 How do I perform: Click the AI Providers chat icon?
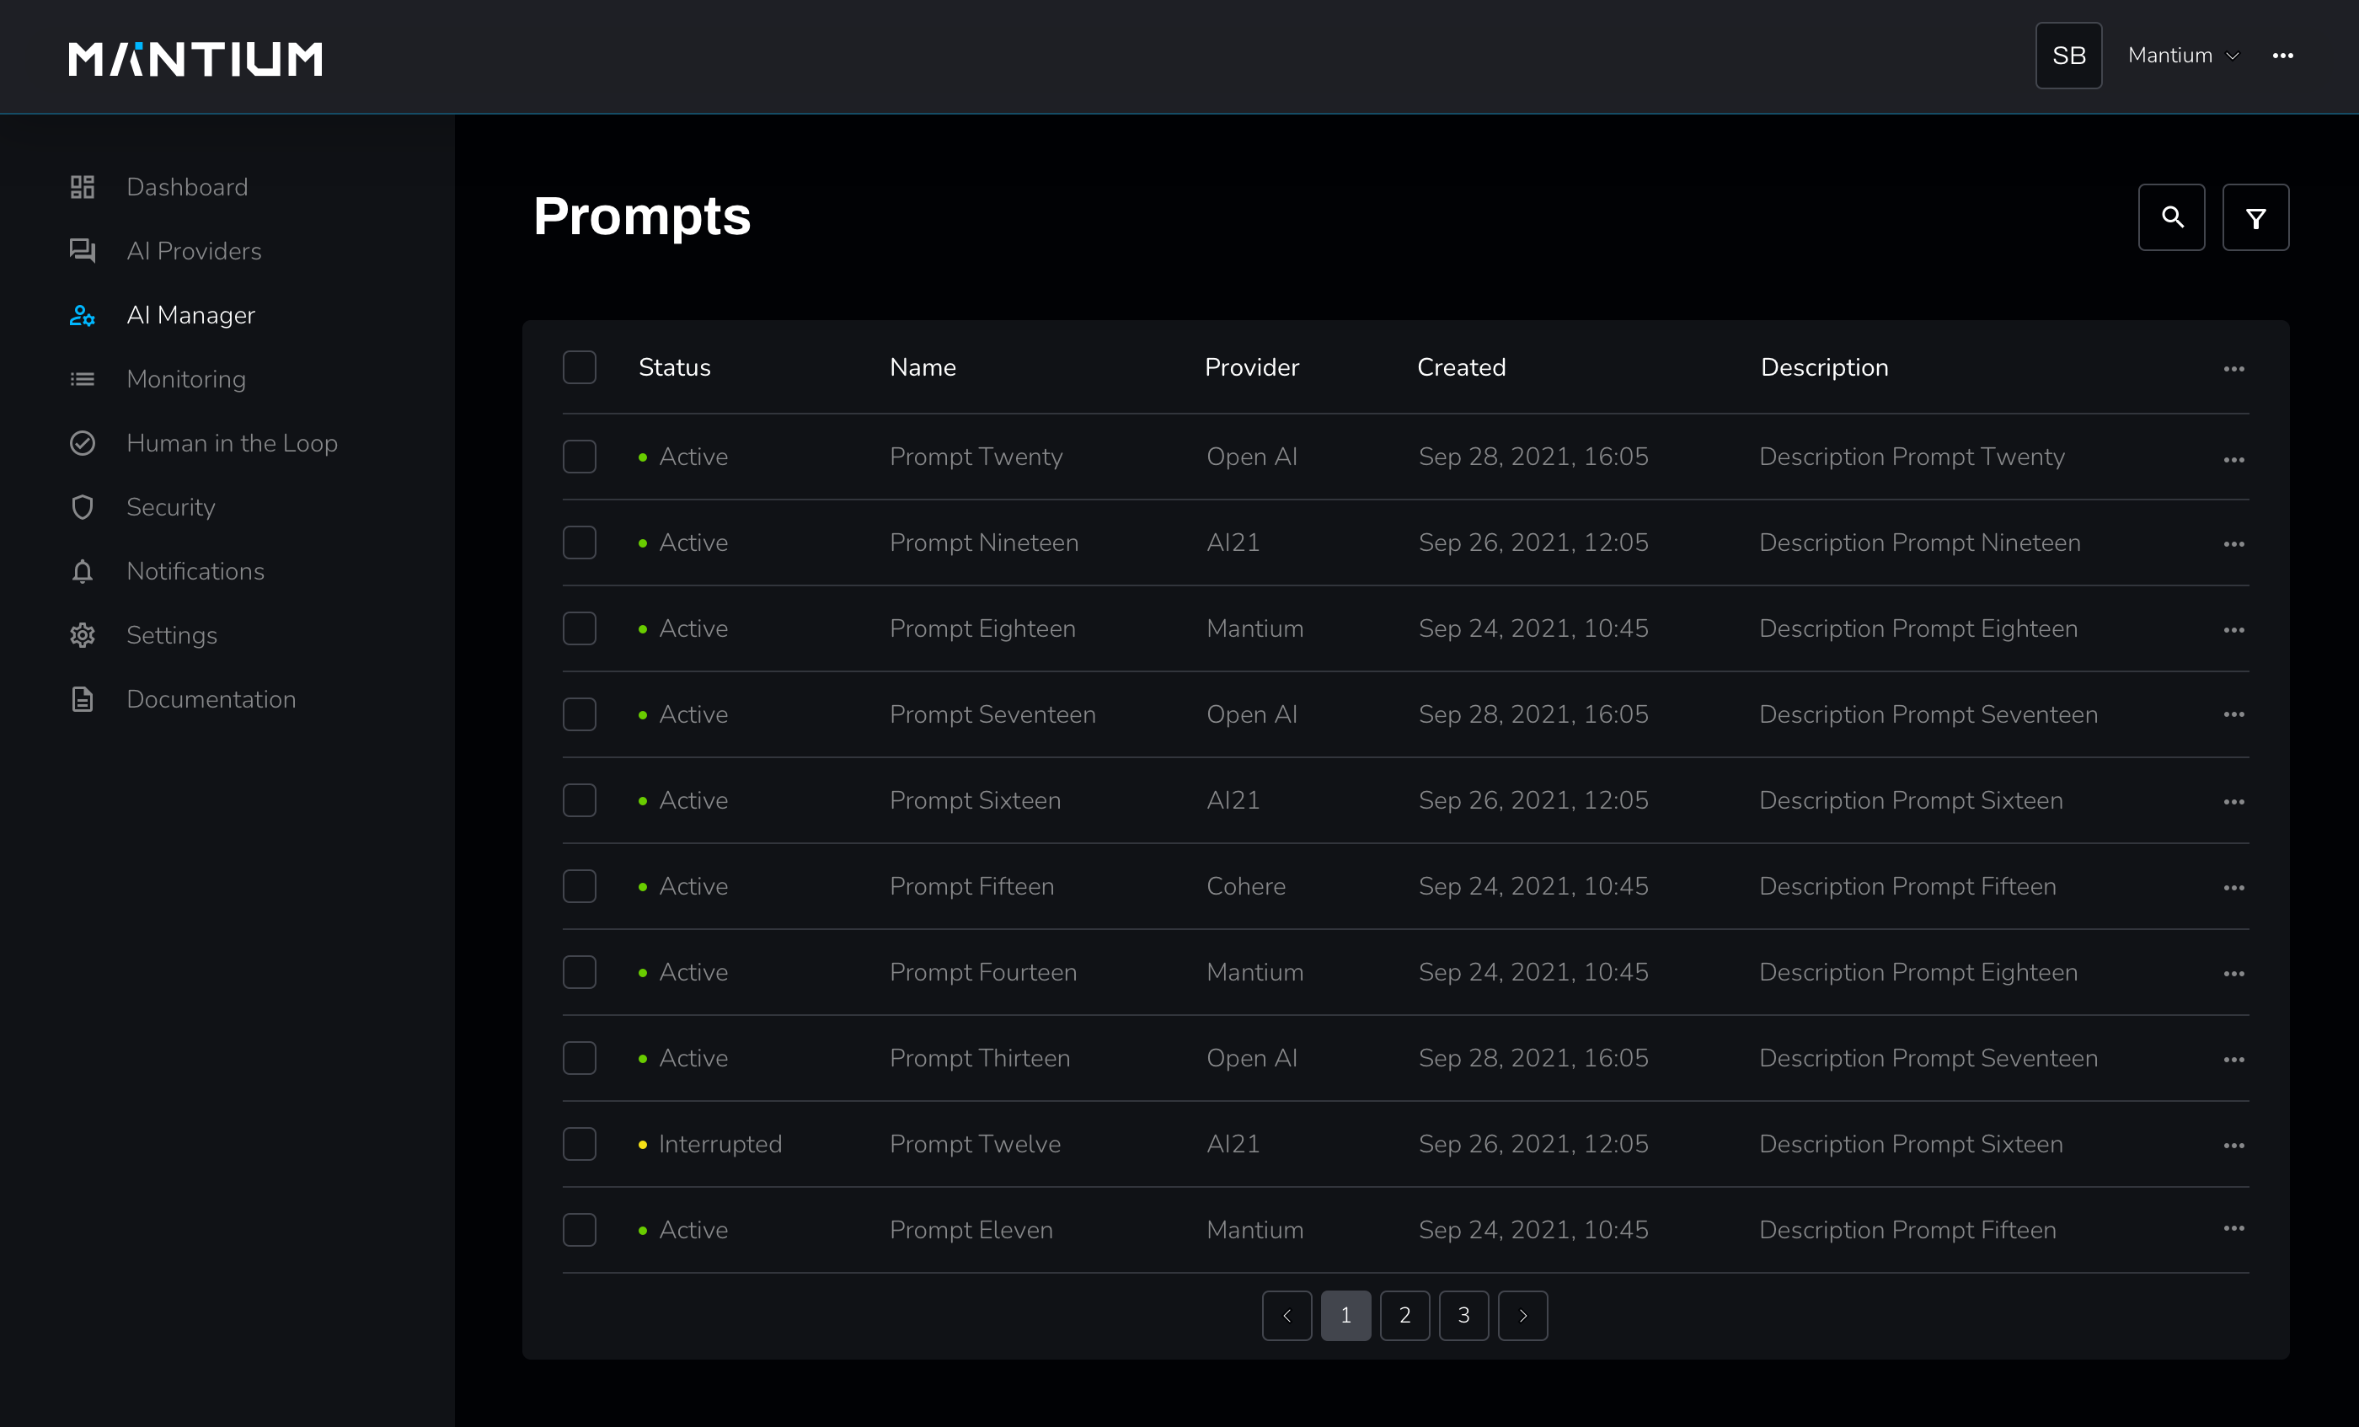[83, 251]
